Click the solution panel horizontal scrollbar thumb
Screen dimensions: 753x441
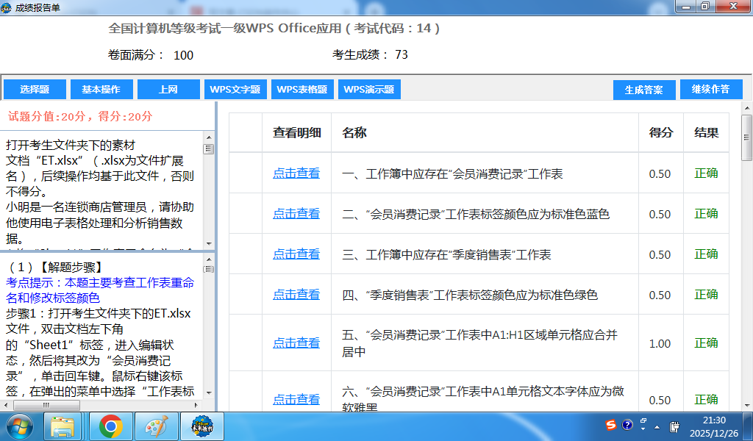pos(46,405)
